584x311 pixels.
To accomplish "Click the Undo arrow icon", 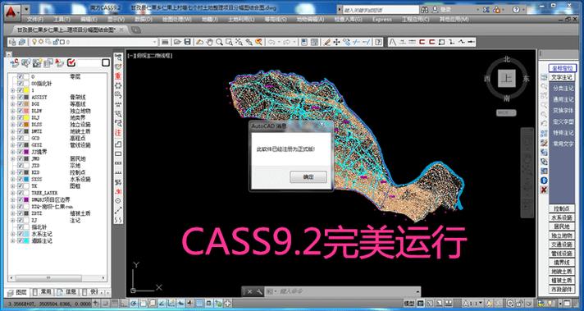I will pos(271,42).
